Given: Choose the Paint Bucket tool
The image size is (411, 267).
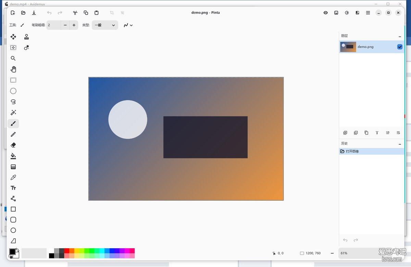Looking at the screenshot, I should tap(13, 156).
